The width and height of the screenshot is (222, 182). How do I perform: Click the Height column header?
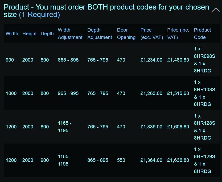pos(29,34)
